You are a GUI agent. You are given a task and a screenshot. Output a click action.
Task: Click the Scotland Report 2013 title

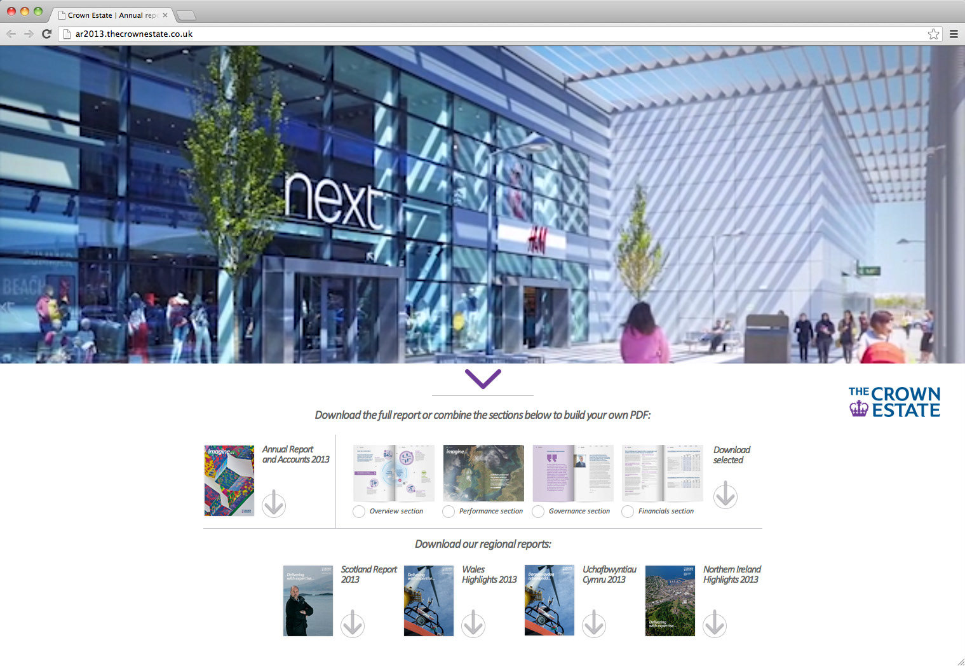pos(369,574)
